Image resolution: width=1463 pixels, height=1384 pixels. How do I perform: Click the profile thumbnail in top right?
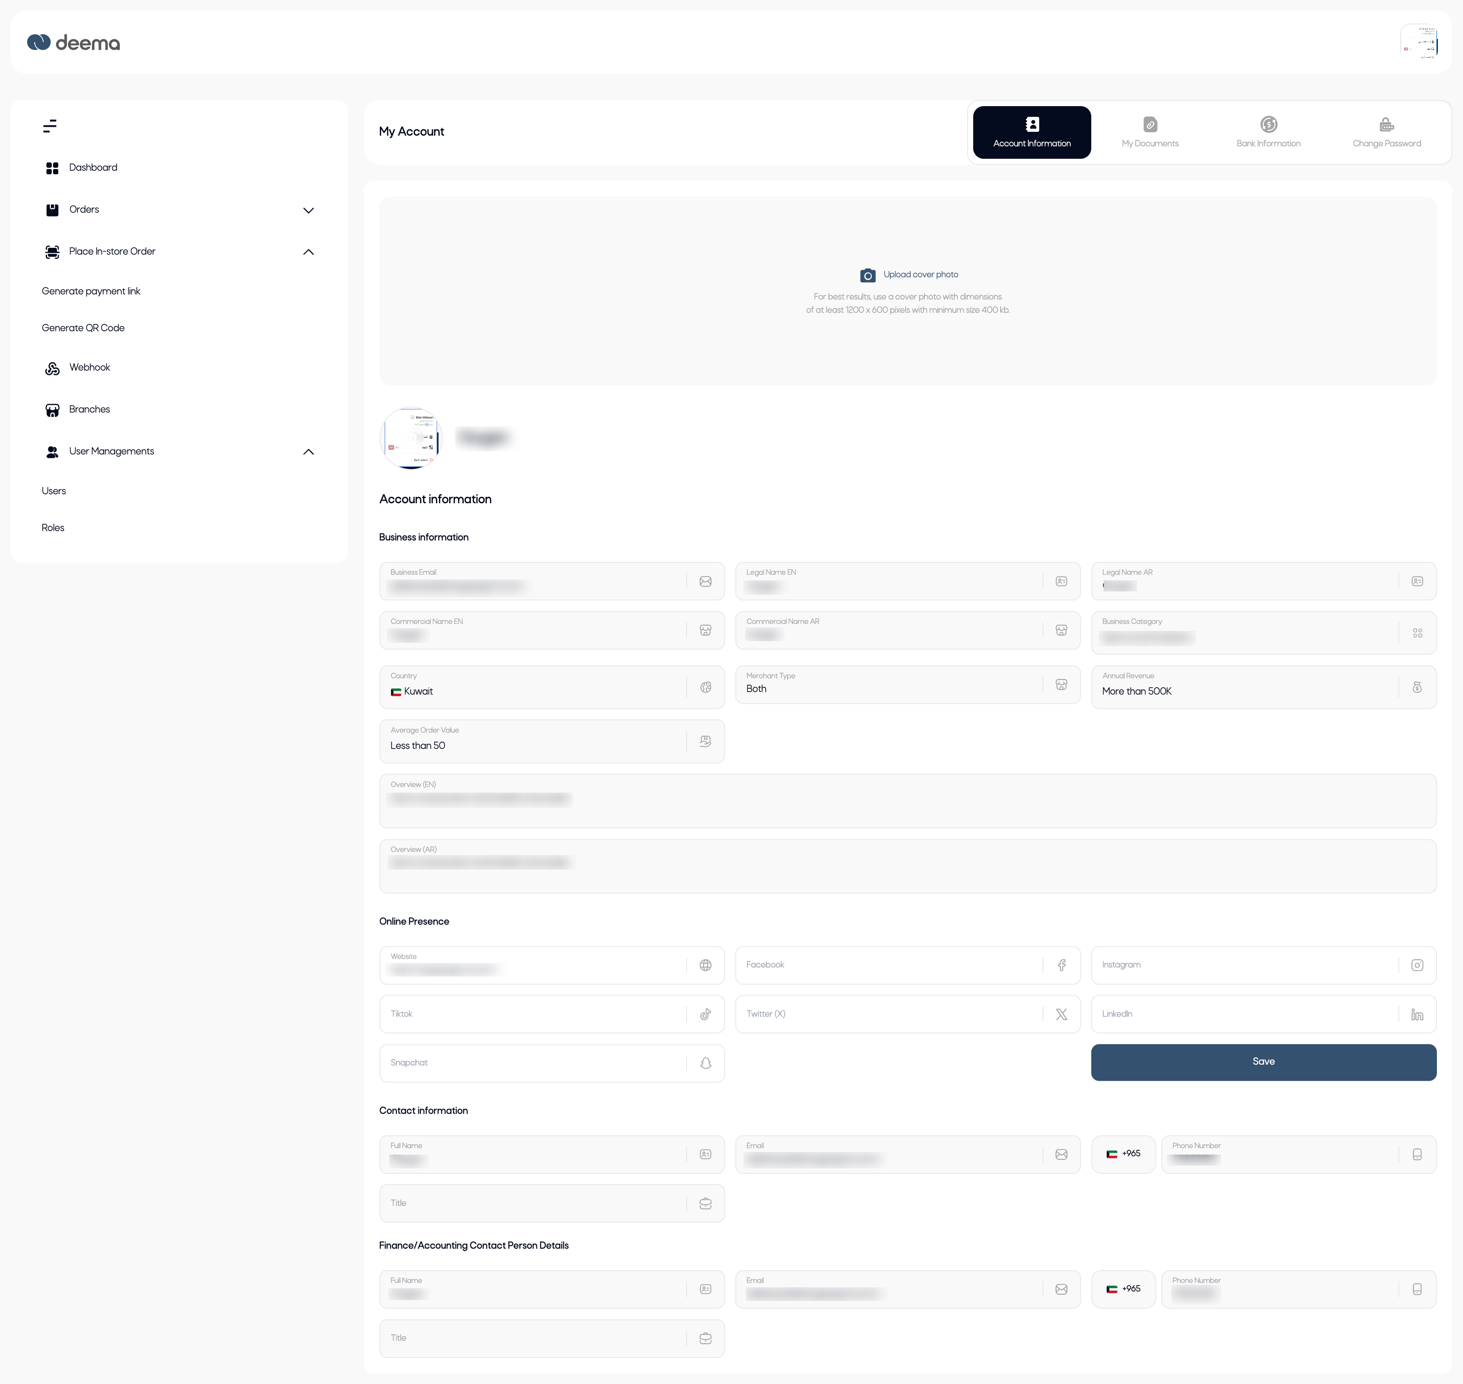point(1420,42)
